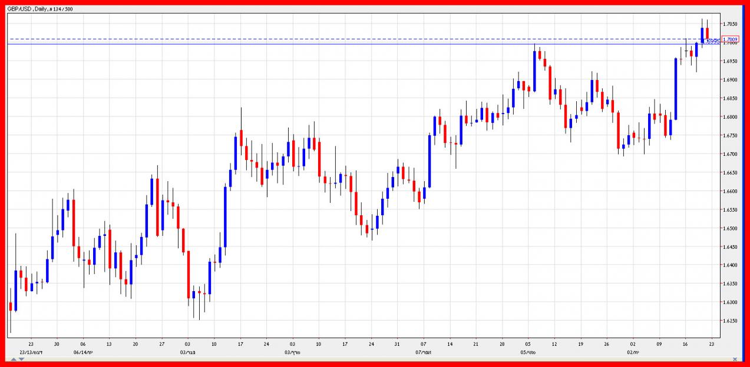The height and width of the screenshot is (367, 750).
Task: Click the last red candlestick at top right
Action: click(x=708, y=32)
